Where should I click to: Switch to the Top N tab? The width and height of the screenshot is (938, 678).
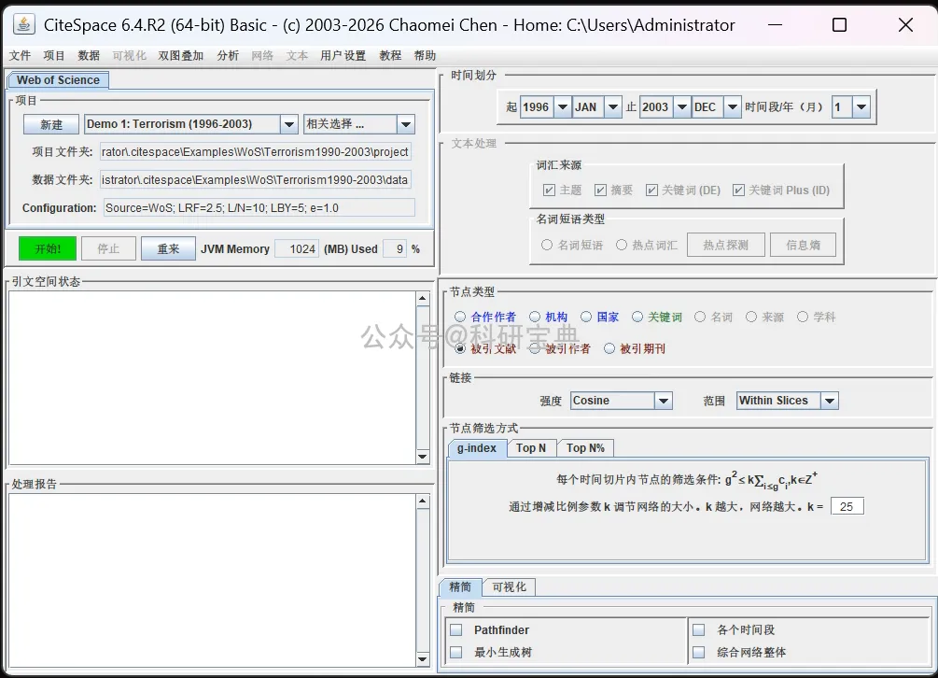point(531,448)
